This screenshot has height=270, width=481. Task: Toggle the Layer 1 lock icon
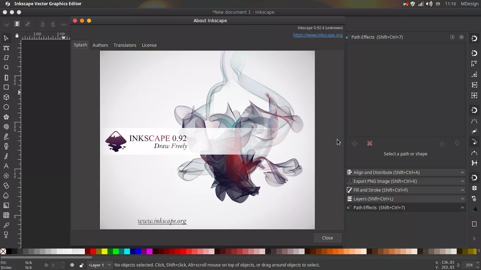click(x=81, y=265)
